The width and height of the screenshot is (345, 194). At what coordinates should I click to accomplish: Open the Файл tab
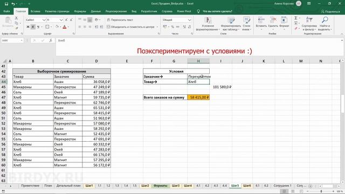click(6, 11)
